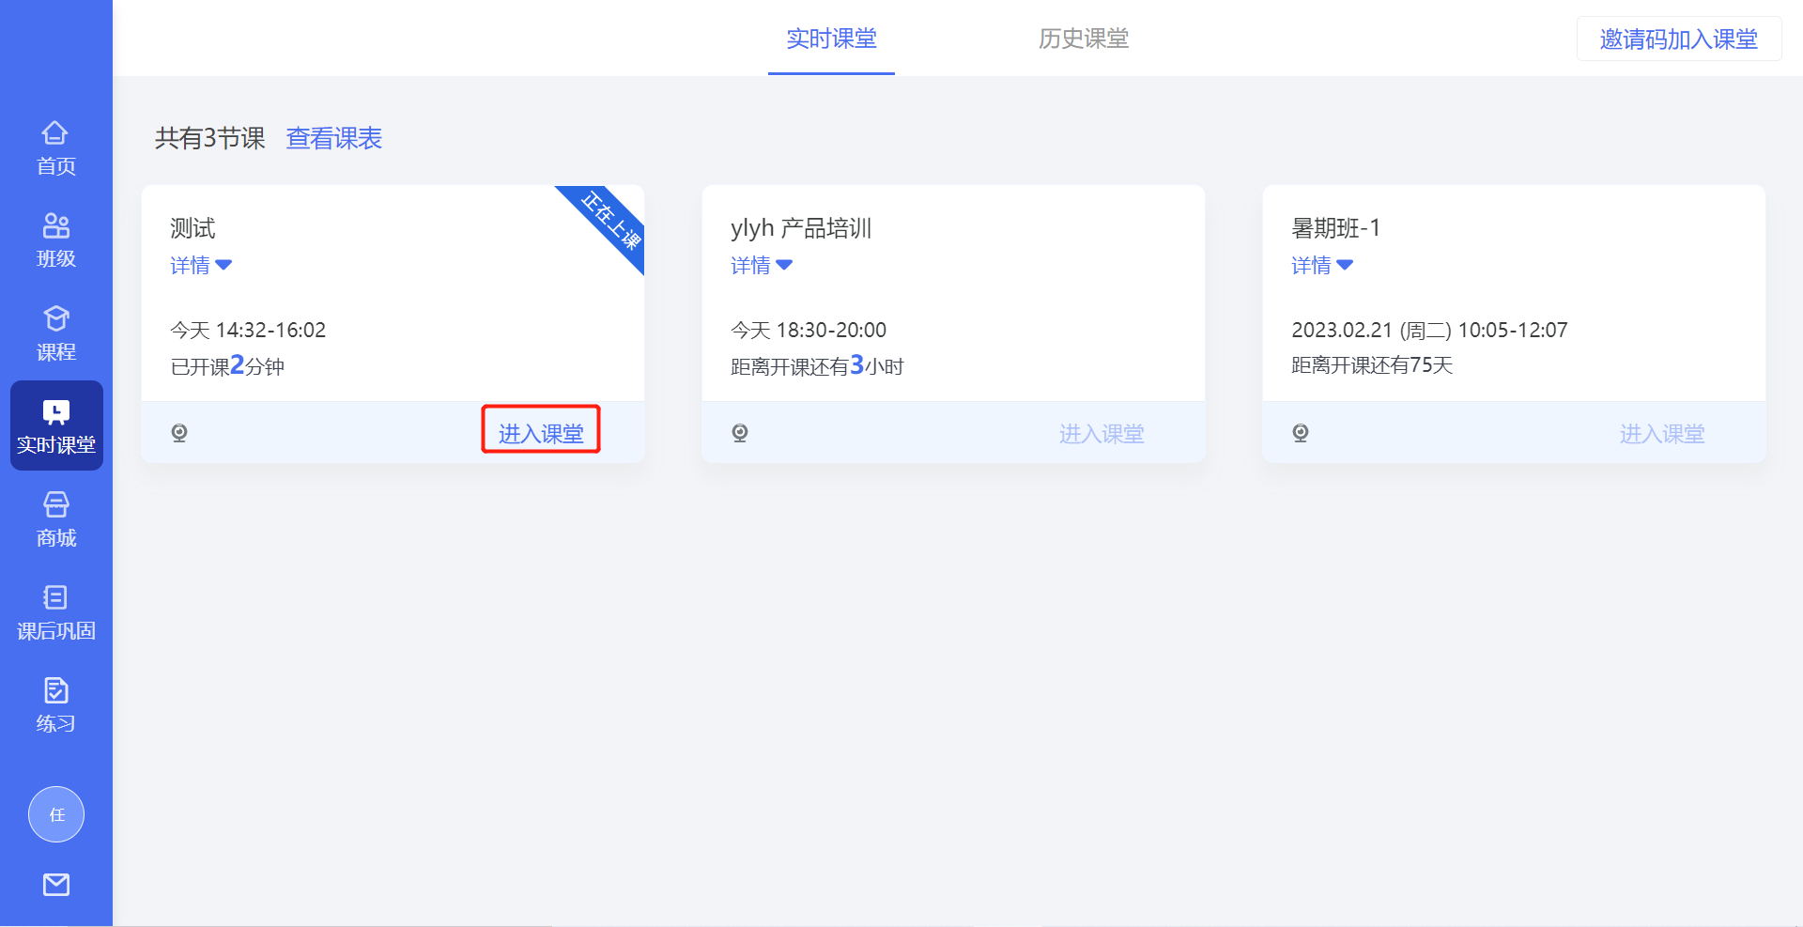The height and width of the screenshot is (927, 1803).
Task: Click the camera icon on 测试 card
Action: point(179,432)
